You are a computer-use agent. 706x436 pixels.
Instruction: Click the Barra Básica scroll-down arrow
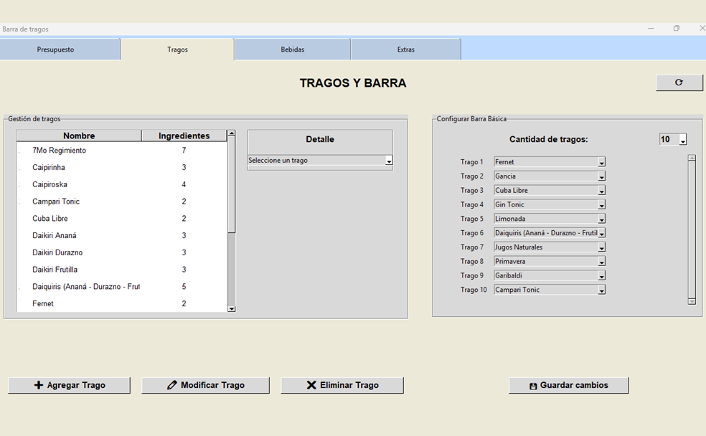point(692,301)
